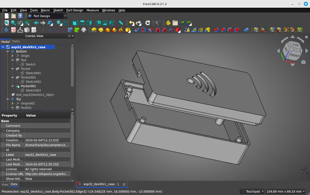Viewport: 310px width, 195px height.
Task: Select the Measure distance ruler icon
Action: point(121,23)
